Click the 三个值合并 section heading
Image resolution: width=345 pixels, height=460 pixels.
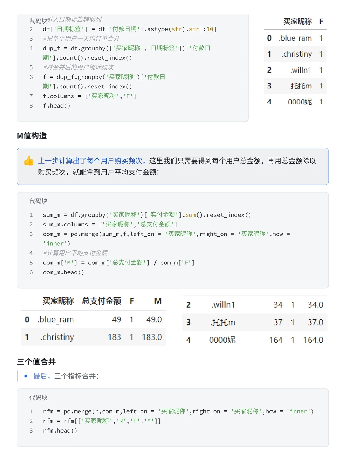point(36,362)
